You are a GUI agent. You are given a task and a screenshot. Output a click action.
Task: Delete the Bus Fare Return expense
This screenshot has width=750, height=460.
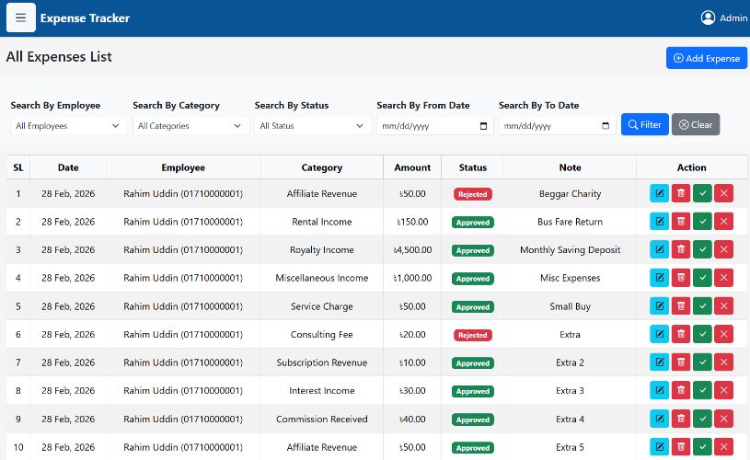680,222
